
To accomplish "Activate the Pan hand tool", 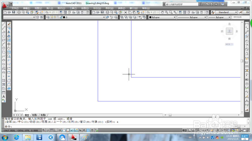I will click(x=162, y=12).
